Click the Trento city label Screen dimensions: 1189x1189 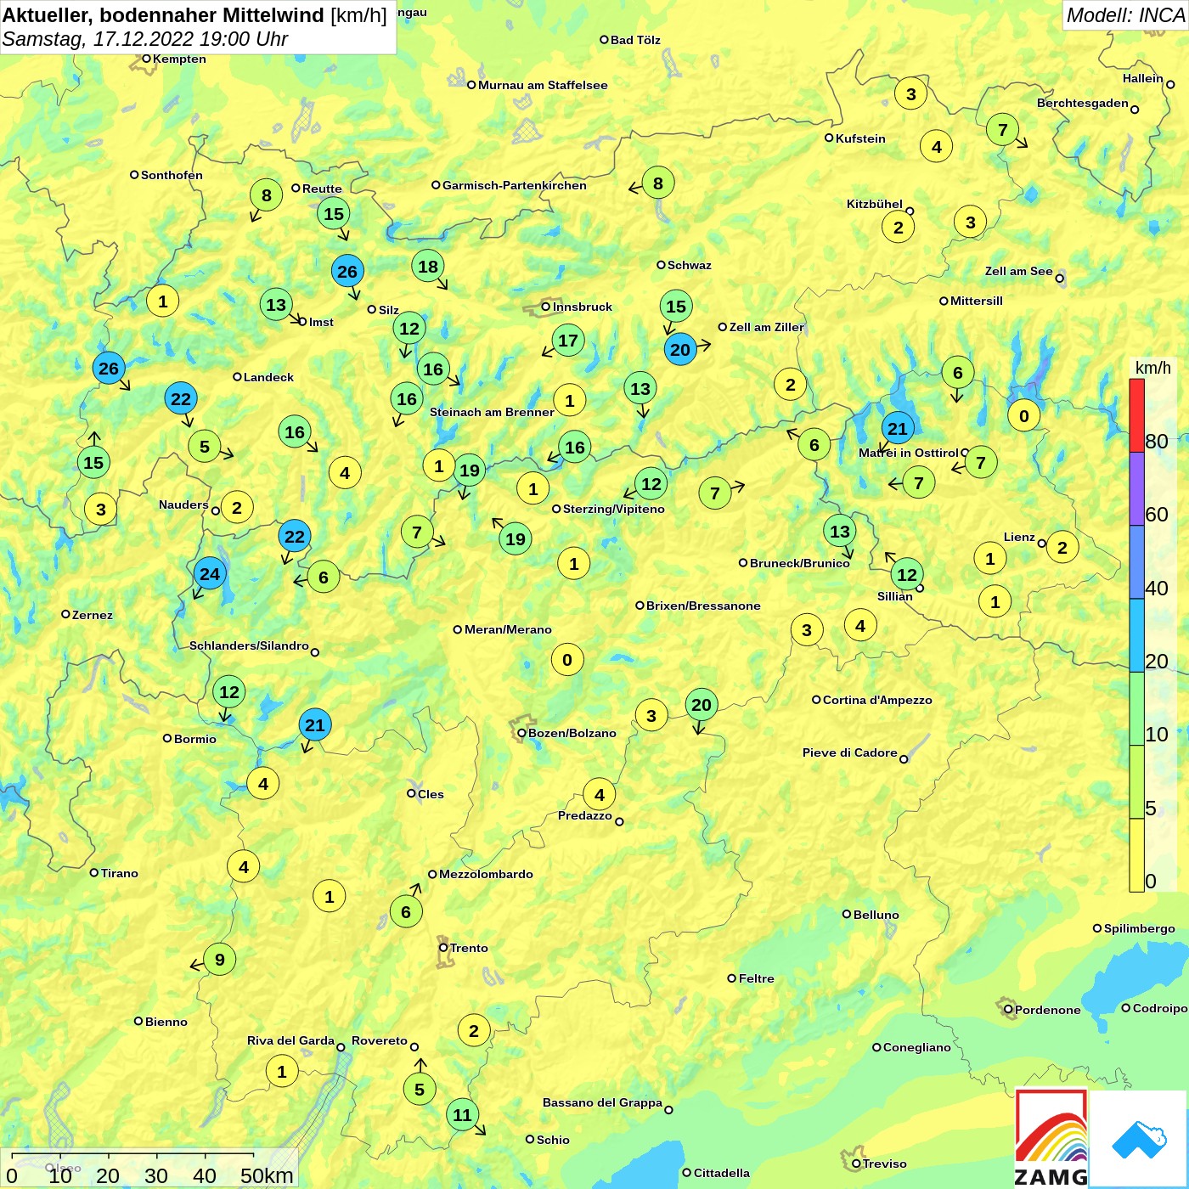pyautogui.click(x=469, y=948)
